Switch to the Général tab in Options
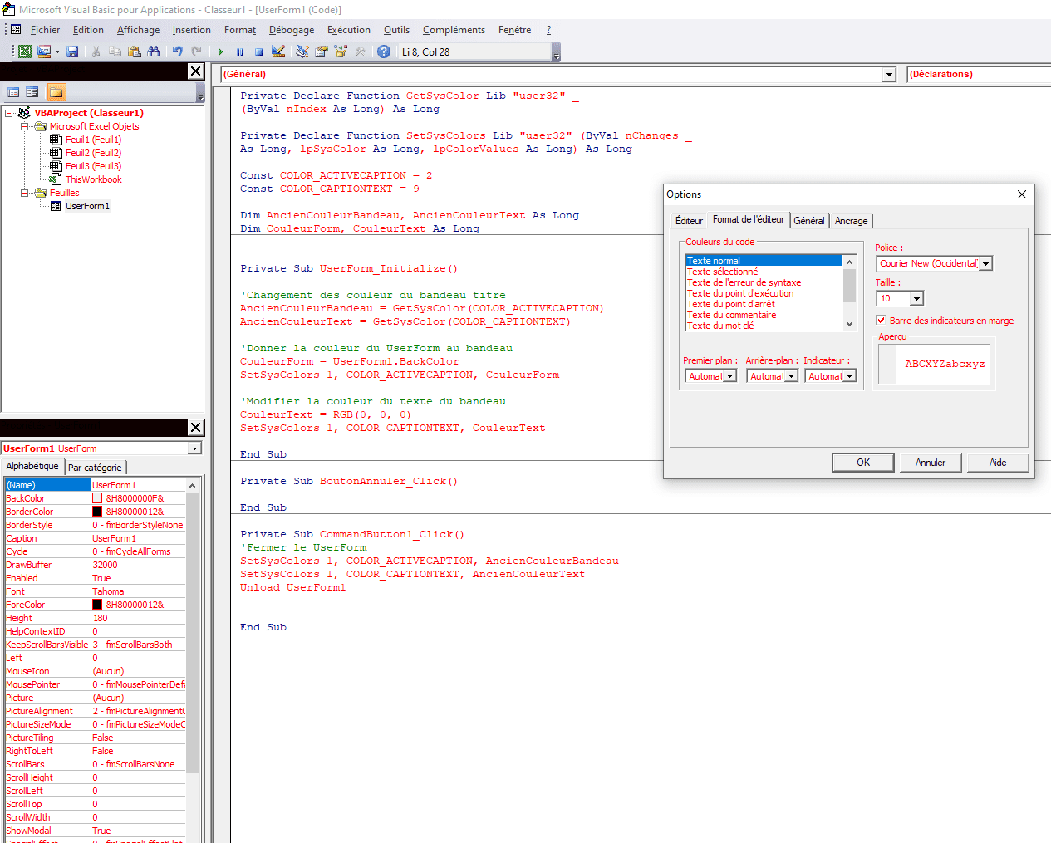This screenshot has height=843, width=1051. [808, 221]
